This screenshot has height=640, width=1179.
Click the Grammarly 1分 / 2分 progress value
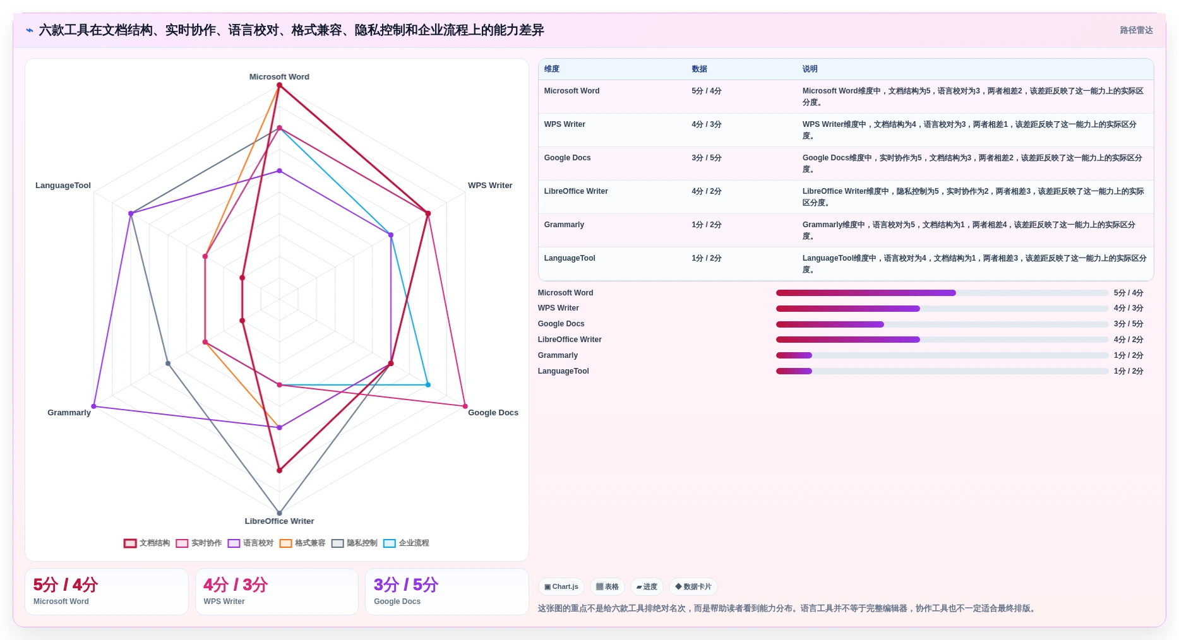click(1128, 355)
